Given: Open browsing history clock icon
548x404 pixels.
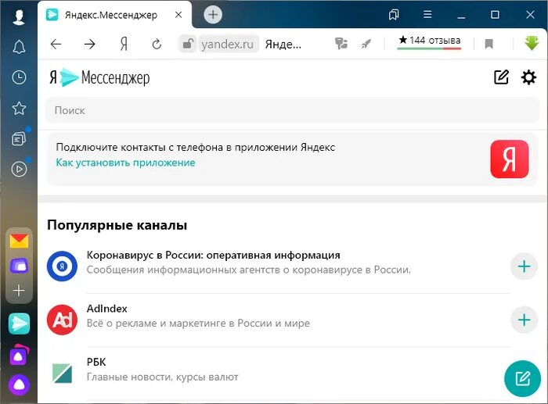Looking at the screenshot, I should tap(19, 77).
